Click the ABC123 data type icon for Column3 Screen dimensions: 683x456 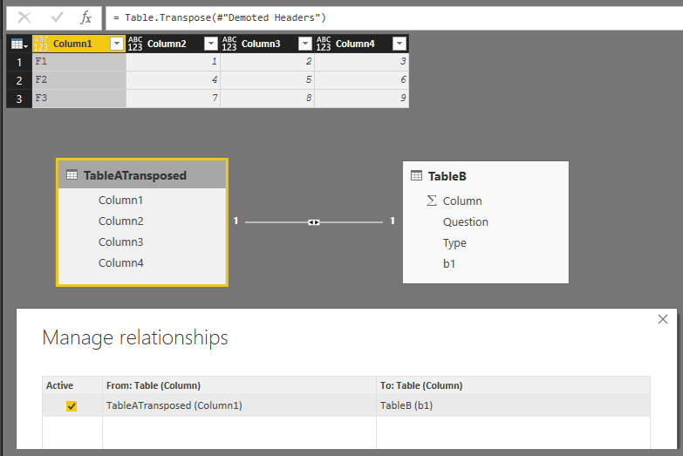[229, 44]
